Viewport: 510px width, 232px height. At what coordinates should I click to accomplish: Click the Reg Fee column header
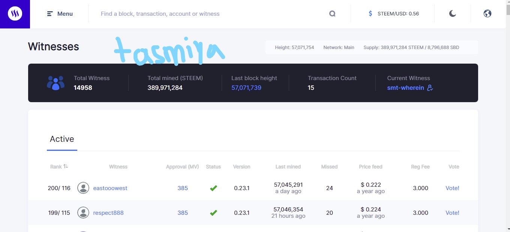click(x=420, y=167)
